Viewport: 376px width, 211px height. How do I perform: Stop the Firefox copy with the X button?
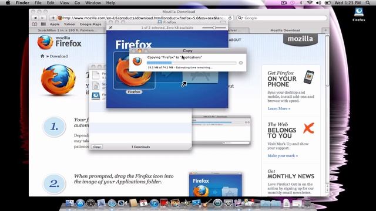pos(241,63)
